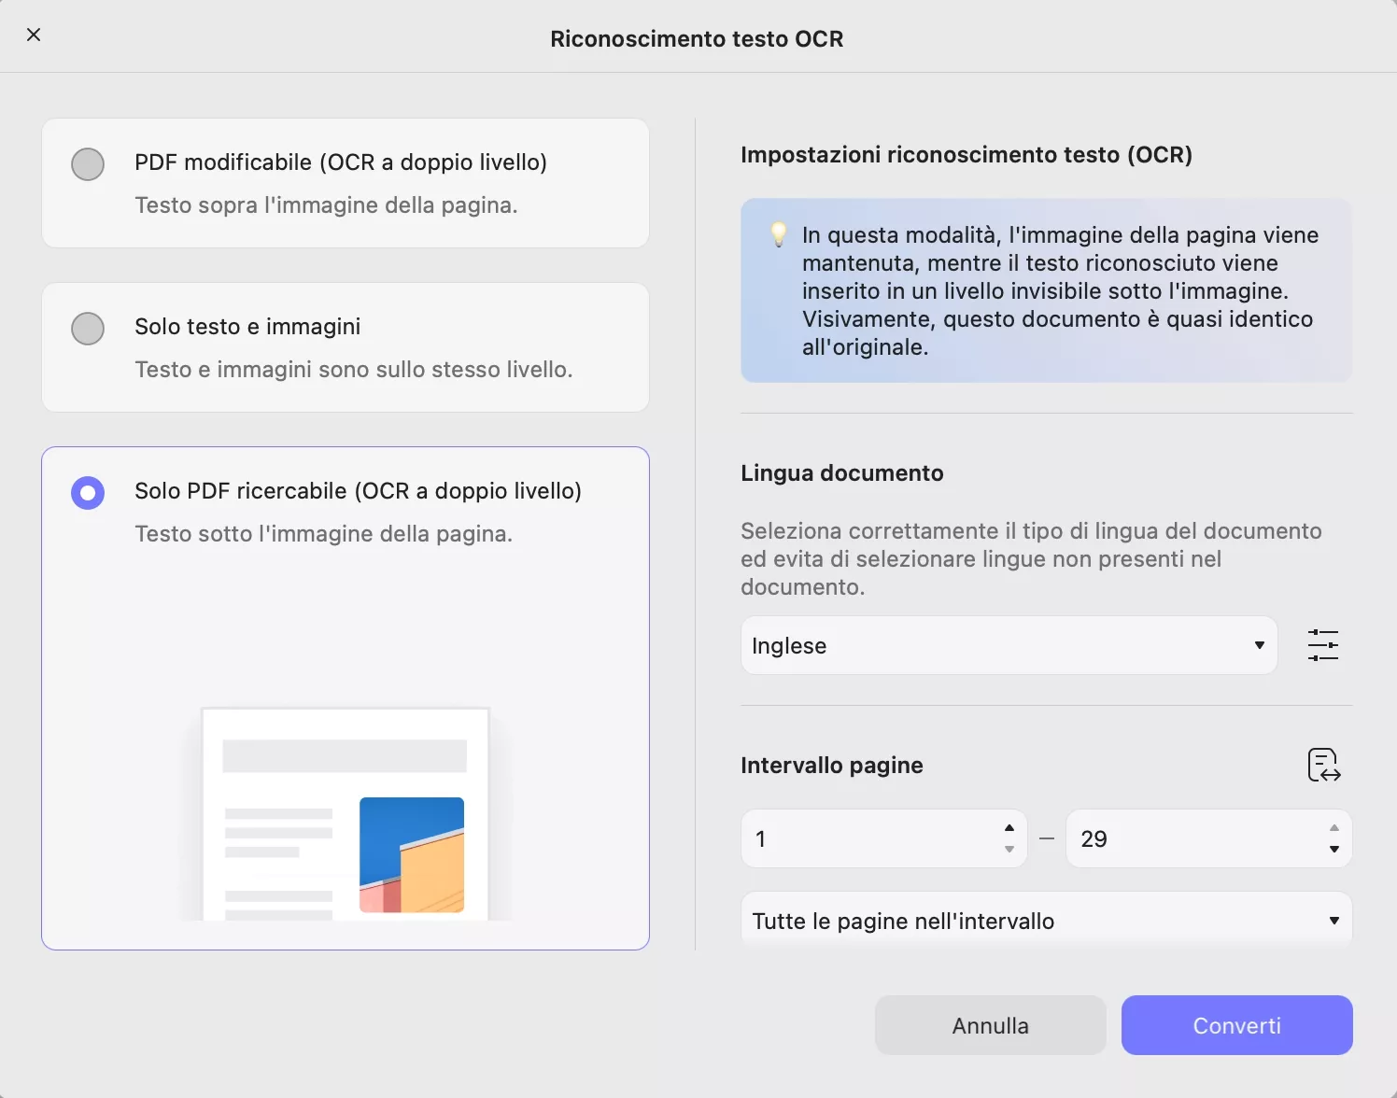Open the Inglese language dropdown
The width and height of the screenshot is (1397, 1098).
pos(1008,645)
